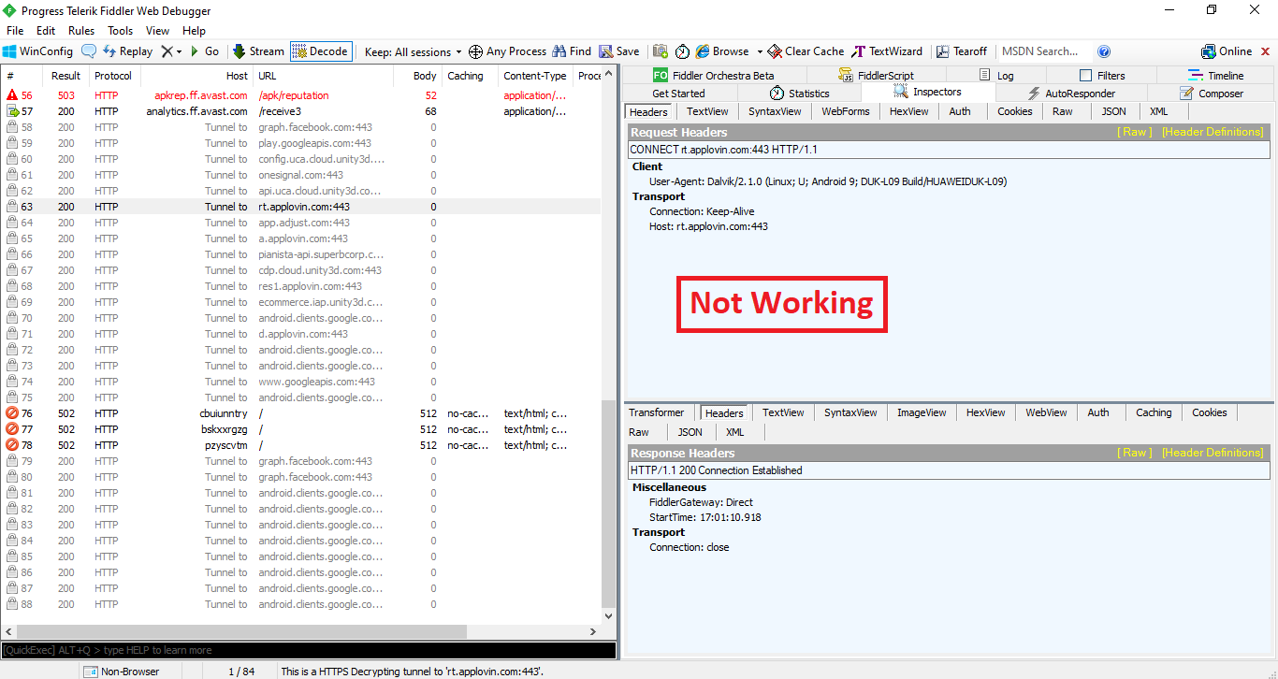The width and height of the screenshot is (1278, 679).
Task: Click Raw link in Request Headers
Action: 1135,132
